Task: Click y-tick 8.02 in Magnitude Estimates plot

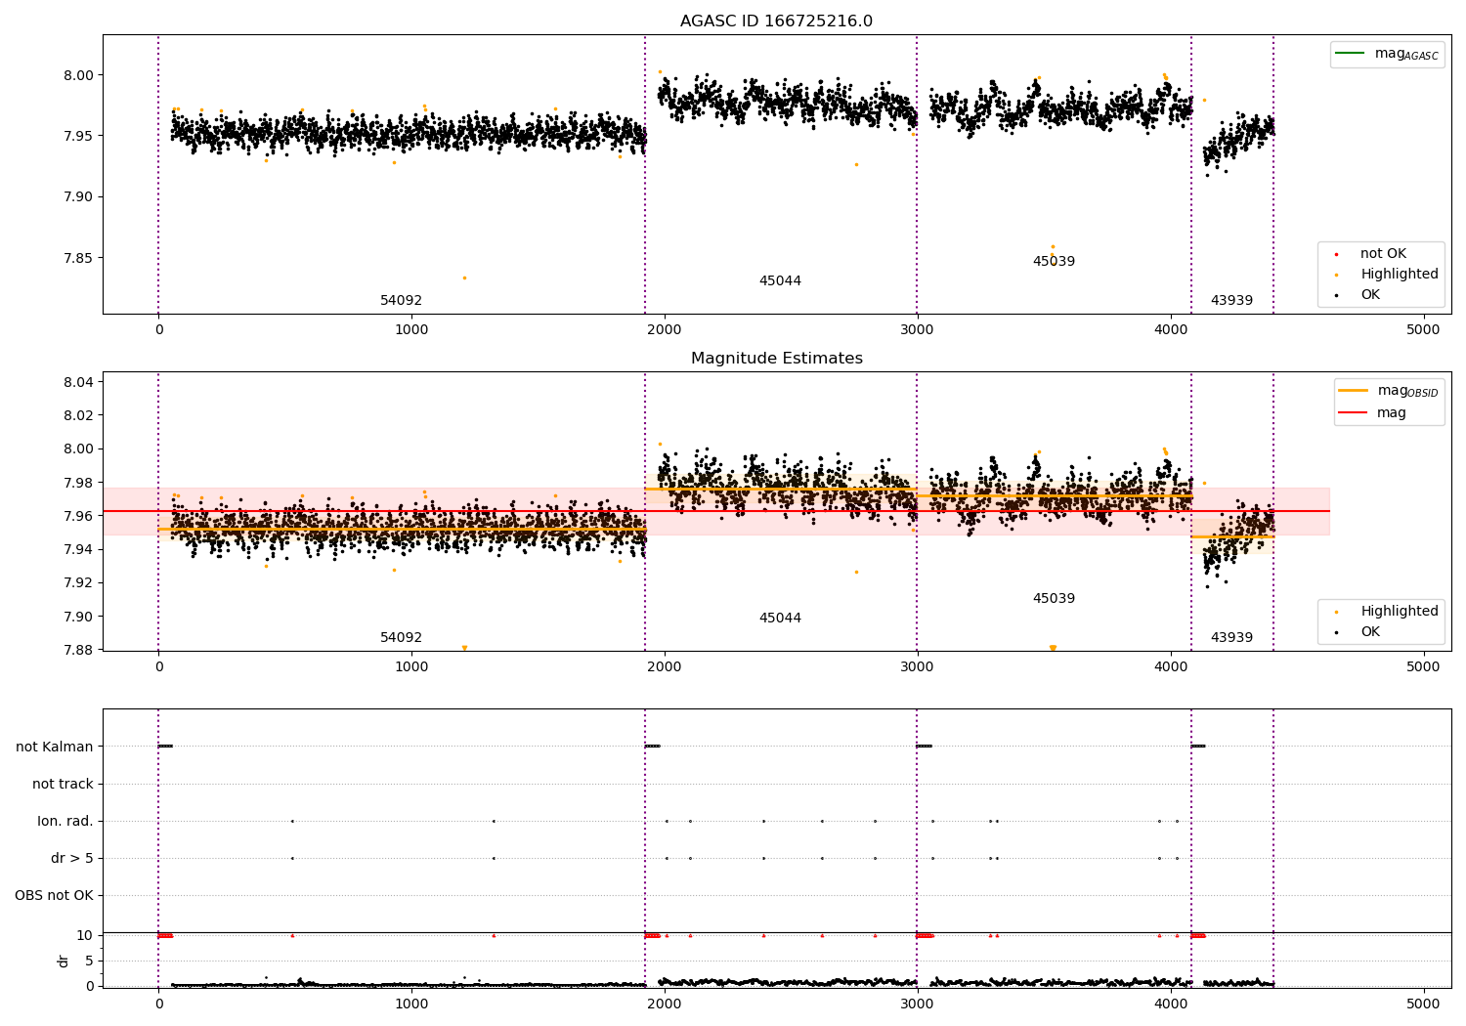Action: (x=78, y=415)
